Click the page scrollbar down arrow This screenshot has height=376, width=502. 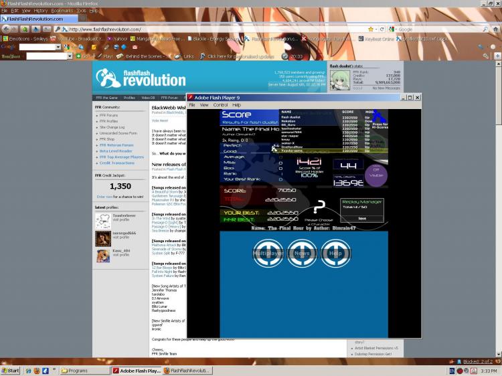coord(499,354)
